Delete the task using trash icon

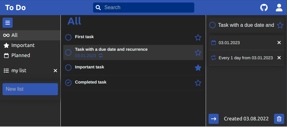point(279,119)
